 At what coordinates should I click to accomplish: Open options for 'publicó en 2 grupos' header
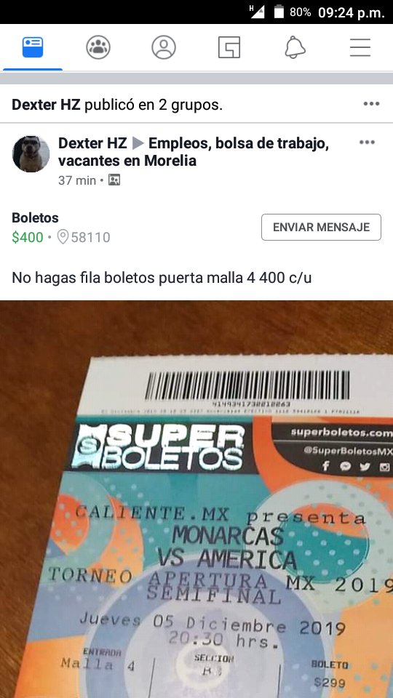tap(371, 104)
